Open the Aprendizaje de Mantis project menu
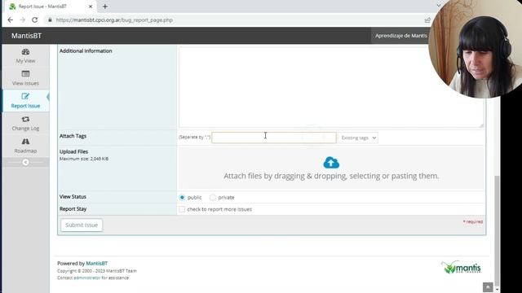Image resolution: width=522 pixels, height=293 pixels. click(x=400, y=36)
